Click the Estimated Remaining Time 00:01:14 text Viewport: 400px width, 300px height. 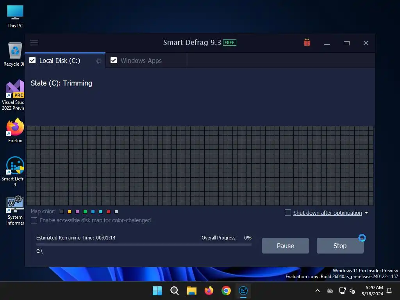[x=76, y=238]
